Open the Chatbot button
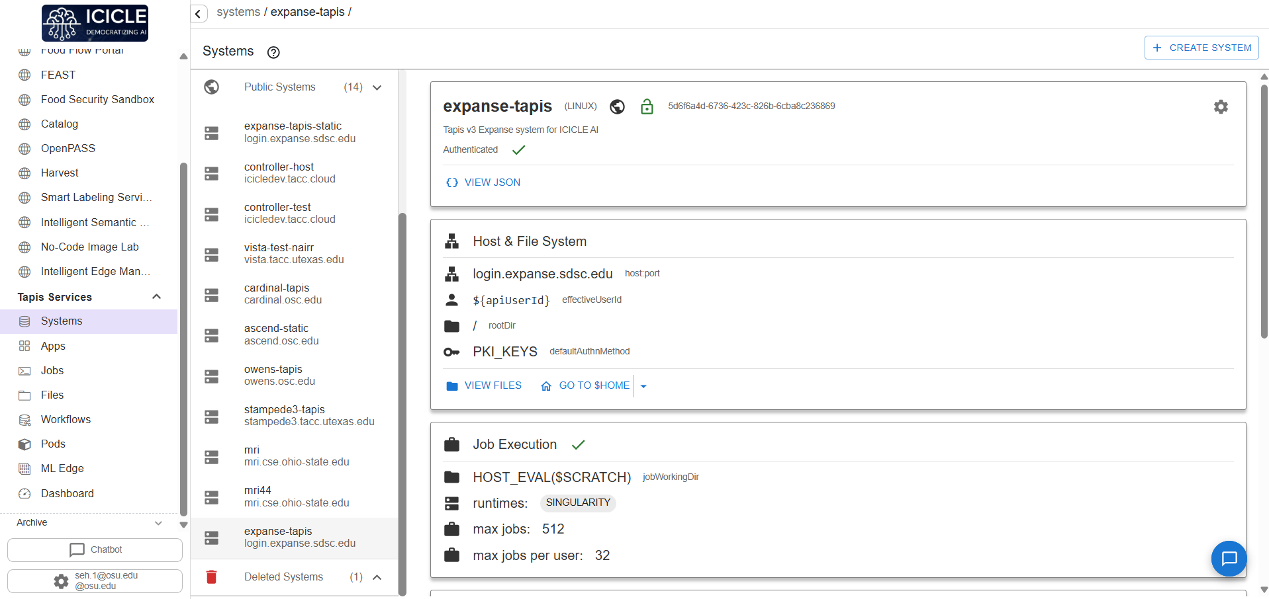 (x=95, y=549)
